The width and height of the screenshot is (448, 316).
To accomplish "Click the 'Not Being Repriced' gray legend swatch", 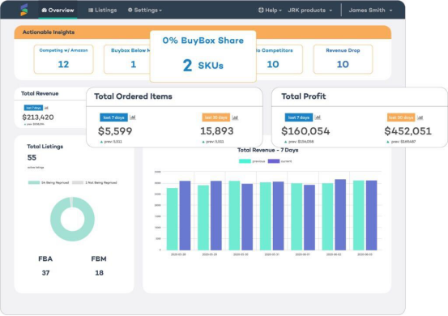I will click(x=78, y=182).
